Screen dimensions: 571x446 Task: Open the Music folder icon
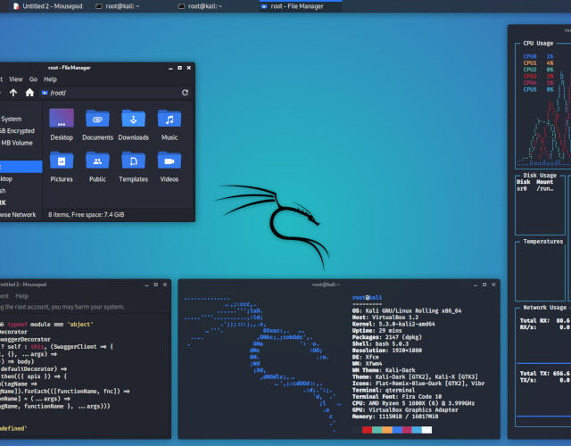click(170, 125)
